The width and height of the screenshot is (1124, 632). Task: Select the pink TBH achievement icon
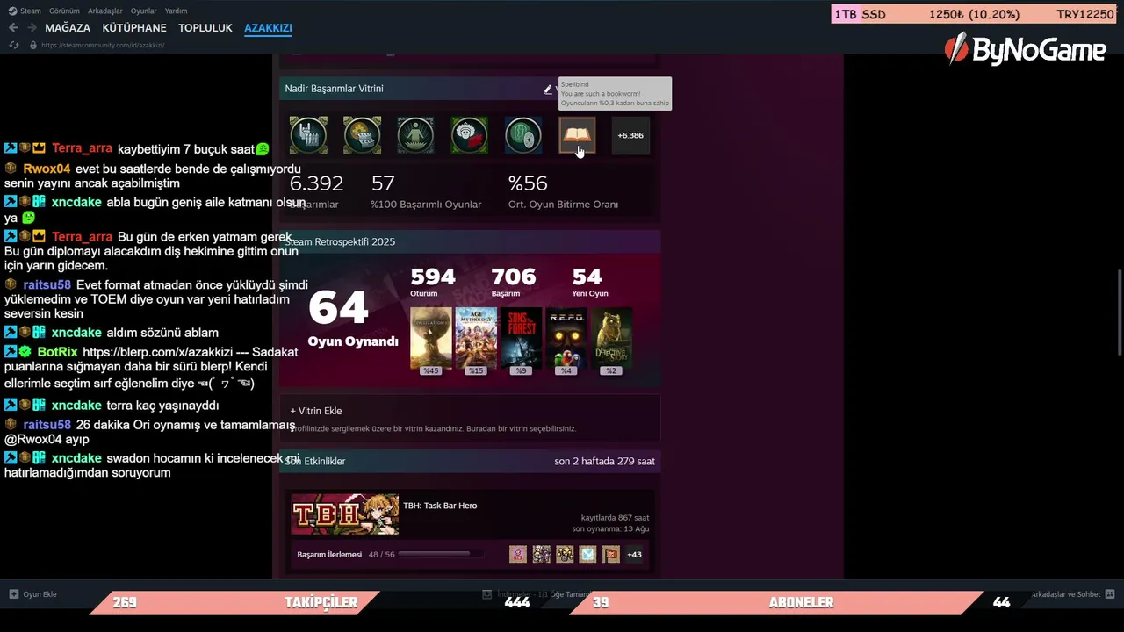coord(518,554)
